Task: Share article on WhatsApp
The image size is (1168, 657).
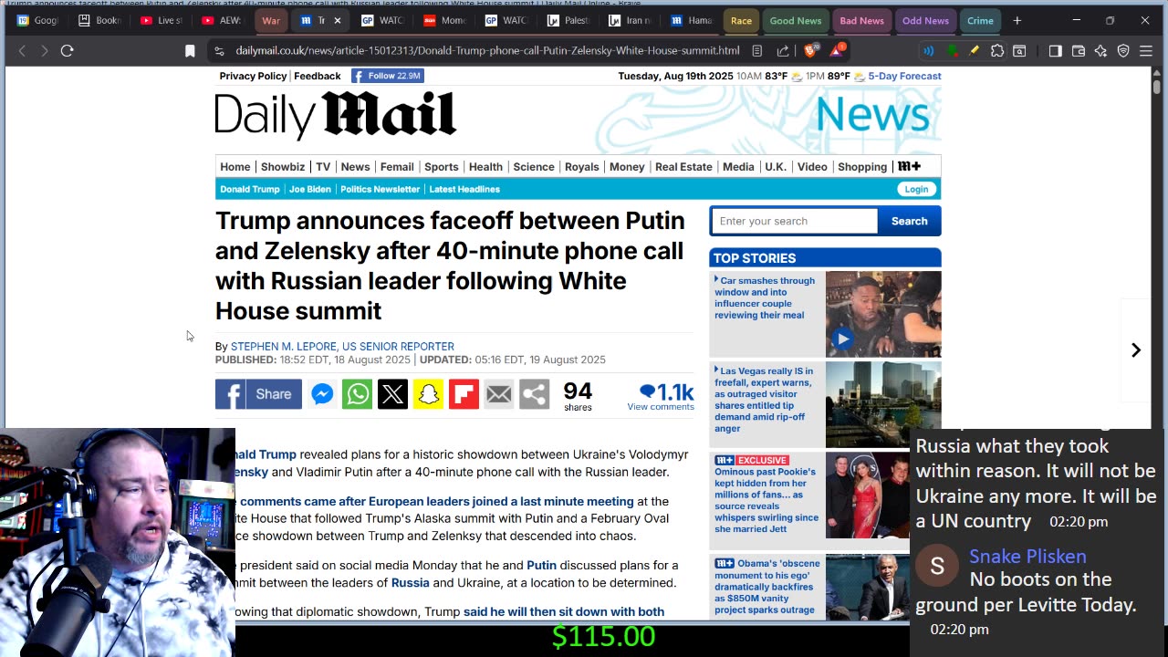Action: (x=357, y=394)
